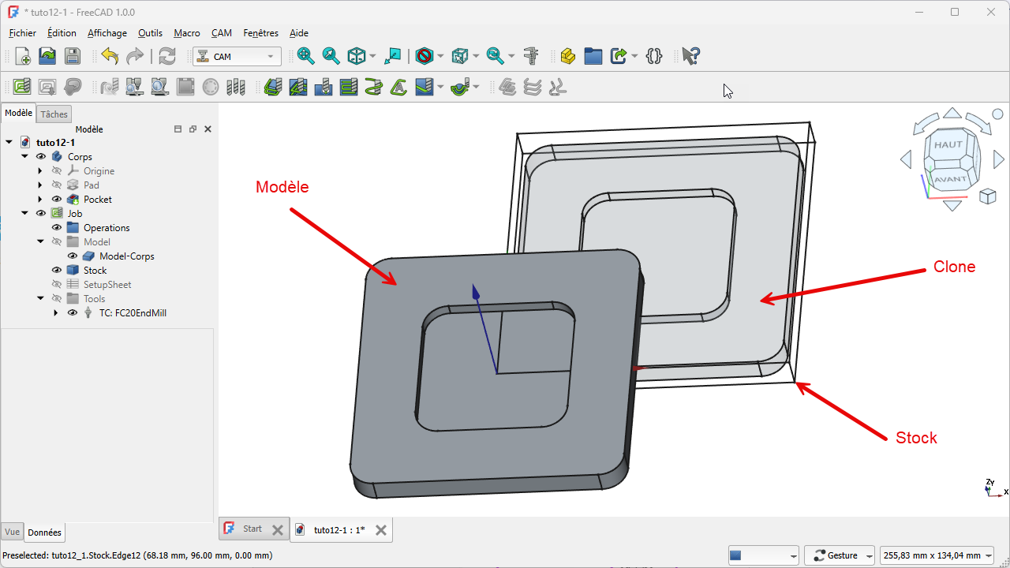
Task: Click the measure caliper icon
Action: click(531, 56)
